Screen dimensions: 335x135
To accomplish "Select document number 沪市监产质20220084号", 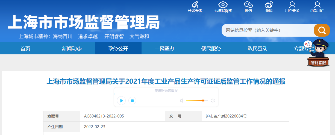I will tap(226, 116).
